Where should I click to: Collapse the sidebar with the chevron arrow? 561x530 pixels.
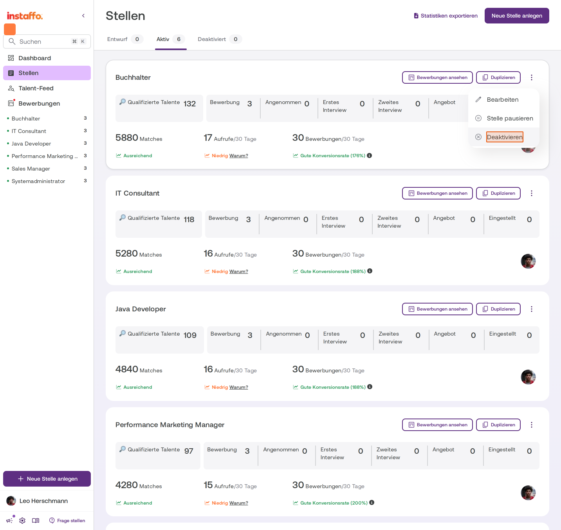pos(83,16)
